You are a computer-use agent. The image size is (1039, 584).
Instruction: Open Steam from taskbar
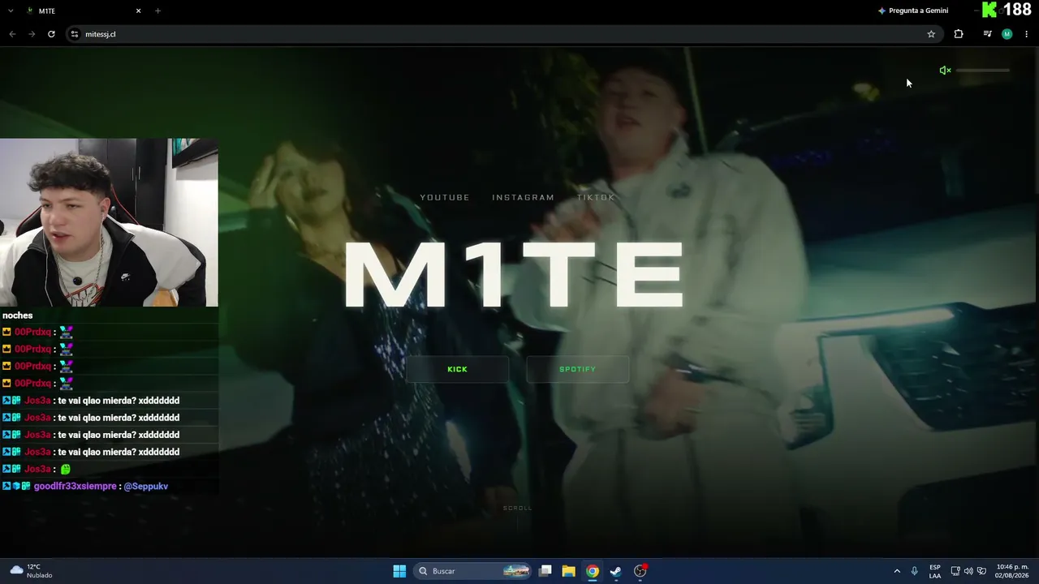point(616,571)
